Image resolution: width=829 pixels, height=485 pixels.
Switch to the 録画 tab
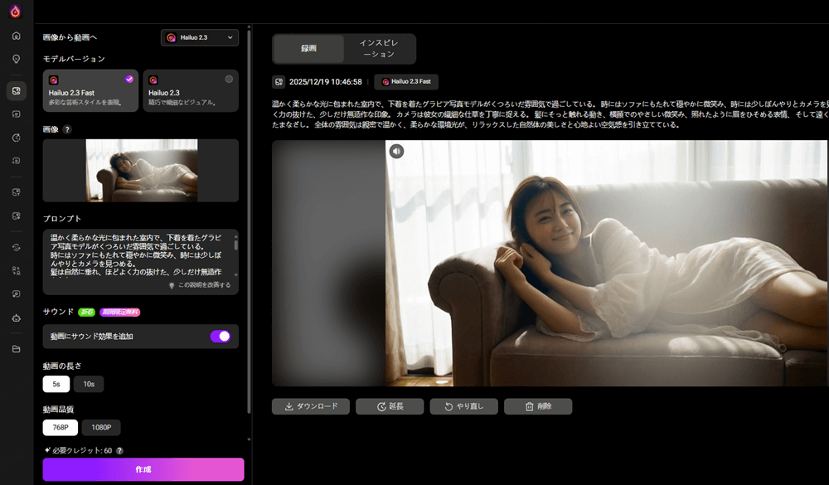(308, 48)
